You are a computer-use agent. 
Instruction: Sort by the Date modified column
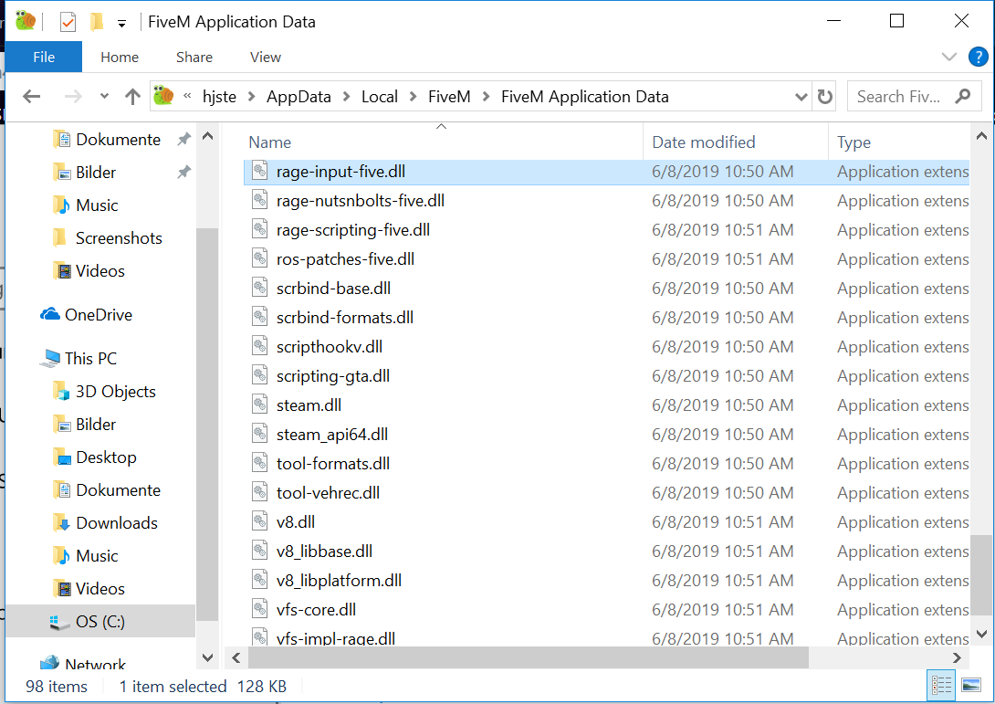coord(704,142)
